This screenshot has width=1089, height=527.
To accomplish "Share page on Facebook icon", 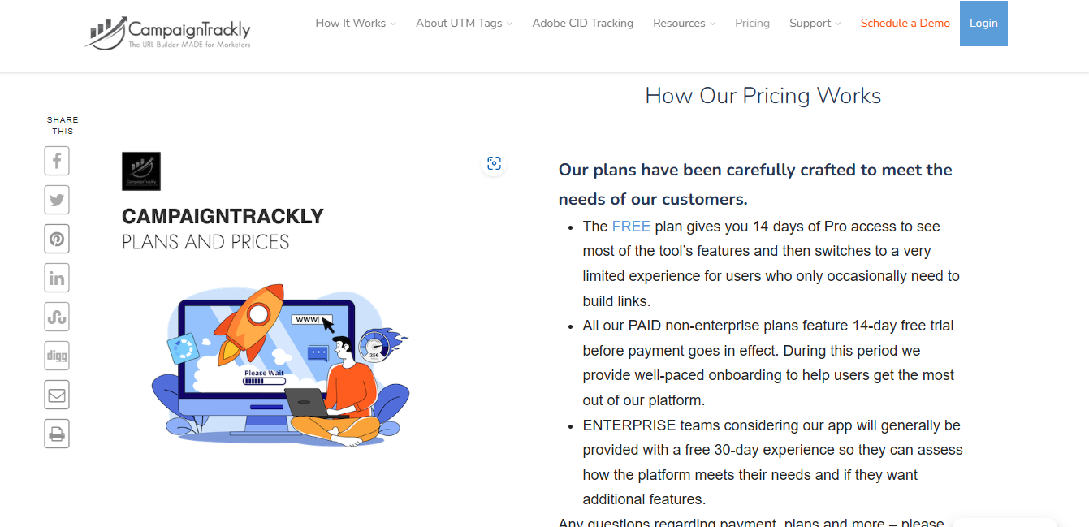I will pos(57,161).
